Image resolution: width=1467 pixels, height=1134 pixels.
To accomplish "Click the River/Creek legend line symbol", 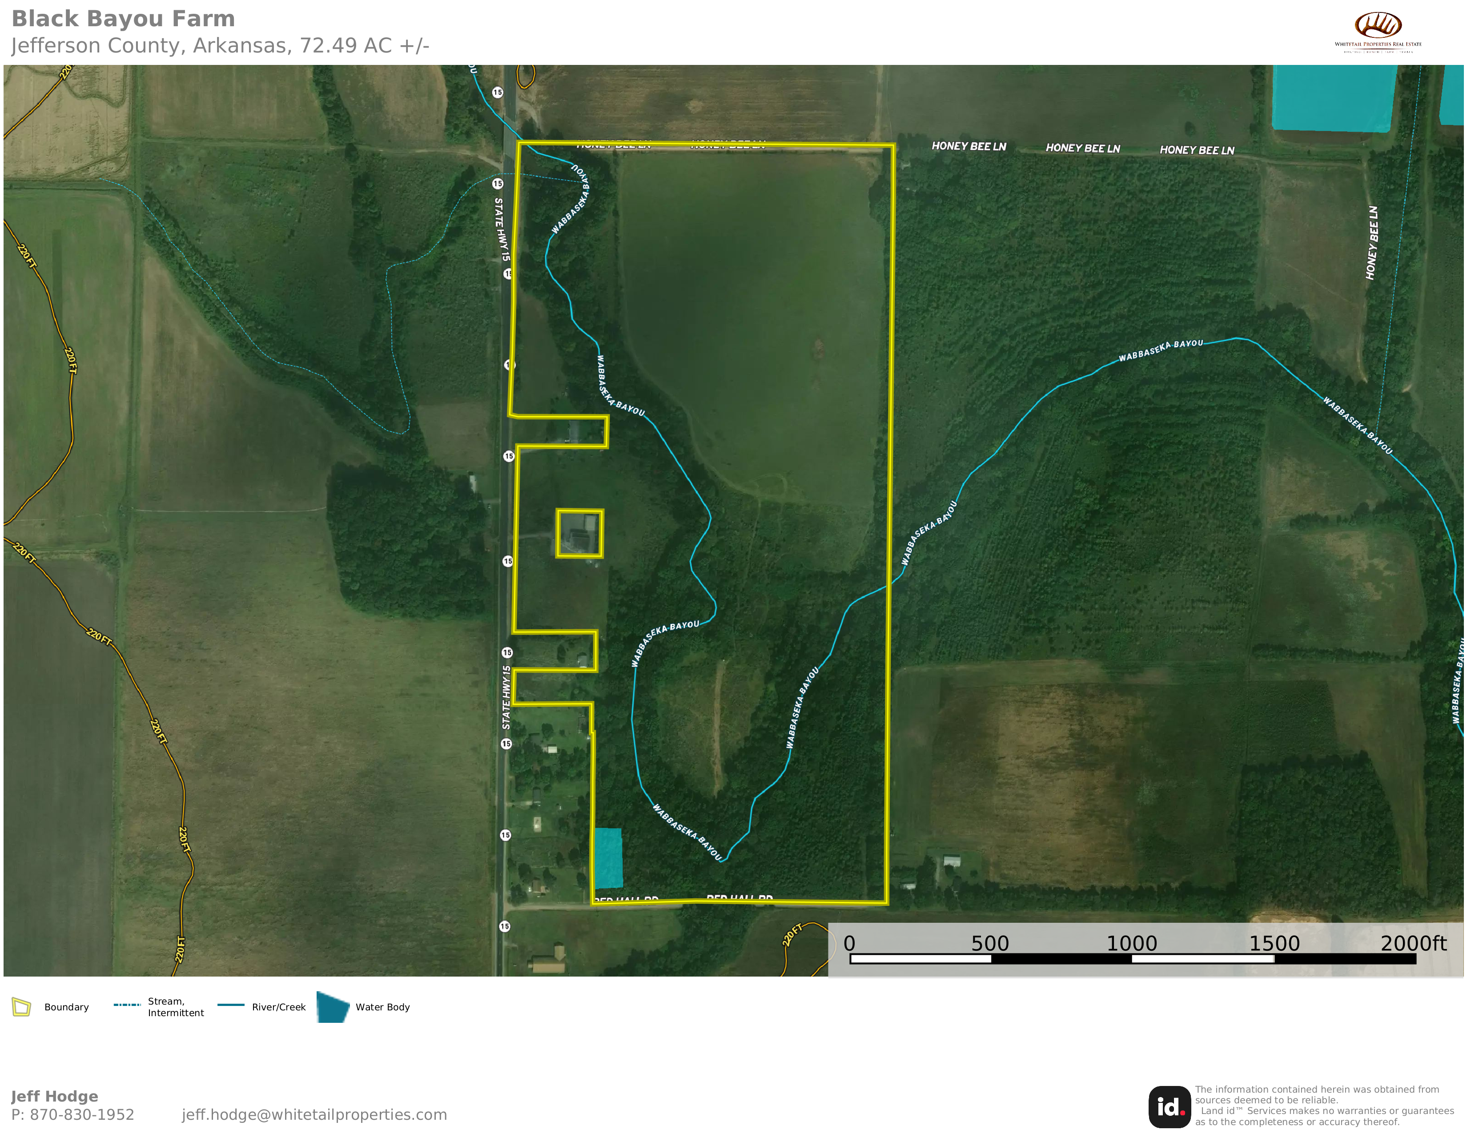I will pyautogui.click(x=230, y=1005).
